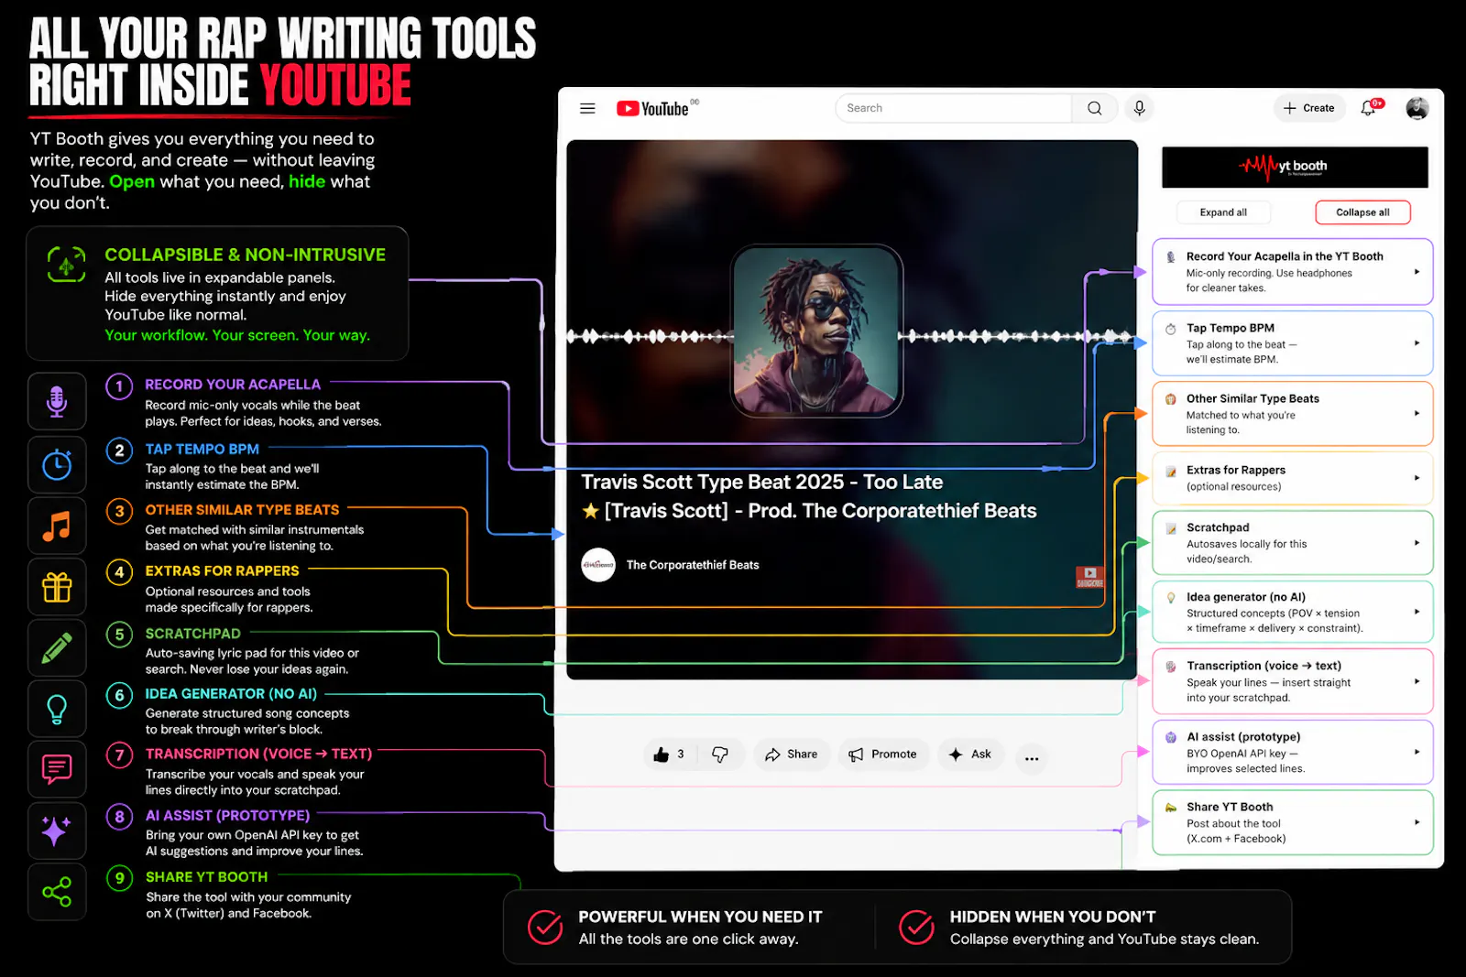
Task: Click the yt booth logo banner
Action: [1295, 167]
